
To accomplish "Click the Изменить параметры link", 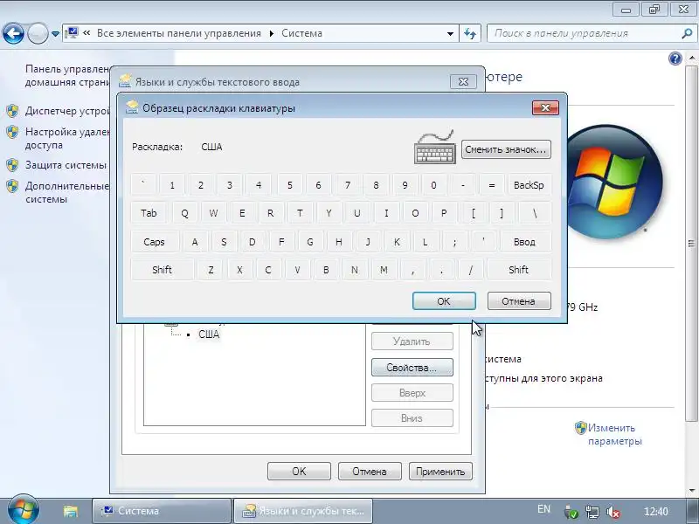I will 615,434.
